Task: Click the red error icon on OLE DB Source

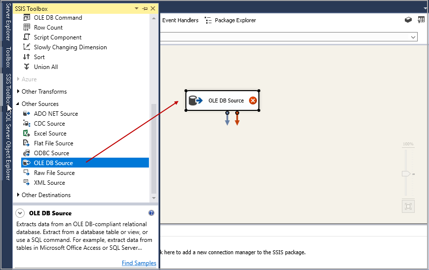Action: [x=253, y=101]
